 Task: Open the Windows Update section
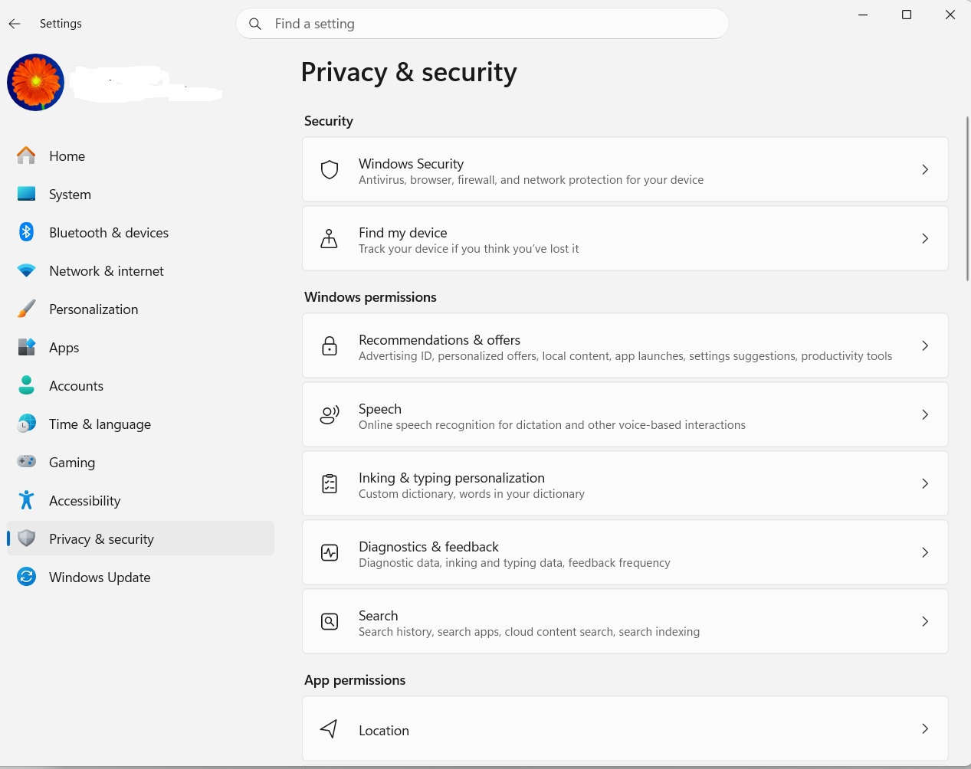[x=100, y=578]
